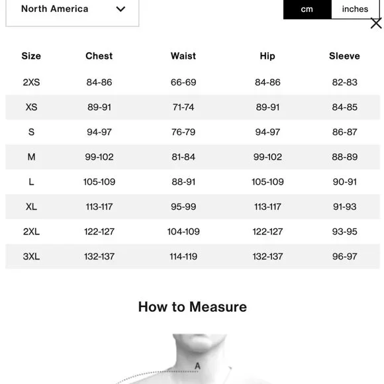Click the Hip column header
Image resolution: width=384 pixels, height=384 pixels.
point(267,56)
